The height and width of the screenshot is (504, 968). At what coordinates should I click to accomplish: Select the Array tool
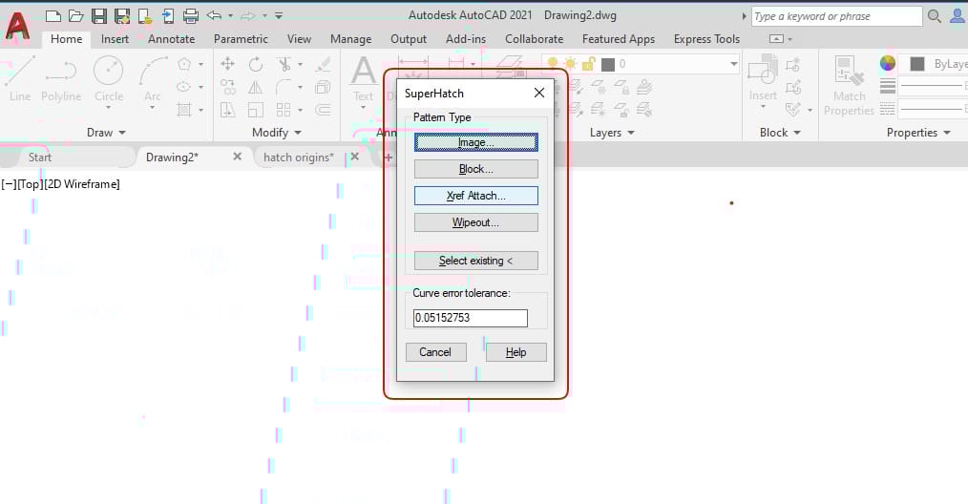pos(284,110)
